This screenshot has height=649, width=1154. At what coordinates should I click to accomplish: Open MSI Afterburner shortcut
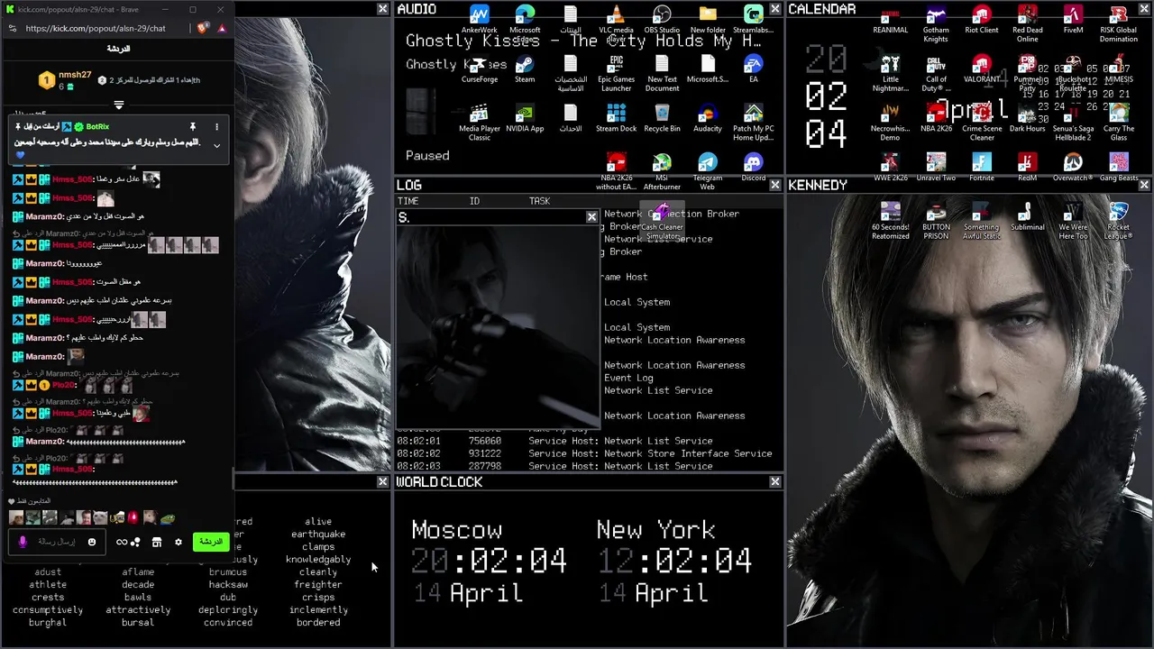pyautogui.click(x=662, y=172)
